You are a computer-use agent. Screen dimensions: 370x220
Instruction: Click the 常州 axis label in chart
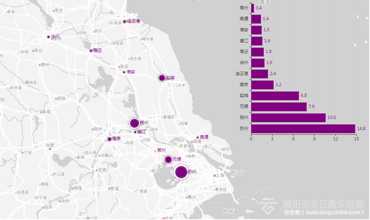pyautogui.click(x=244, y=8)
